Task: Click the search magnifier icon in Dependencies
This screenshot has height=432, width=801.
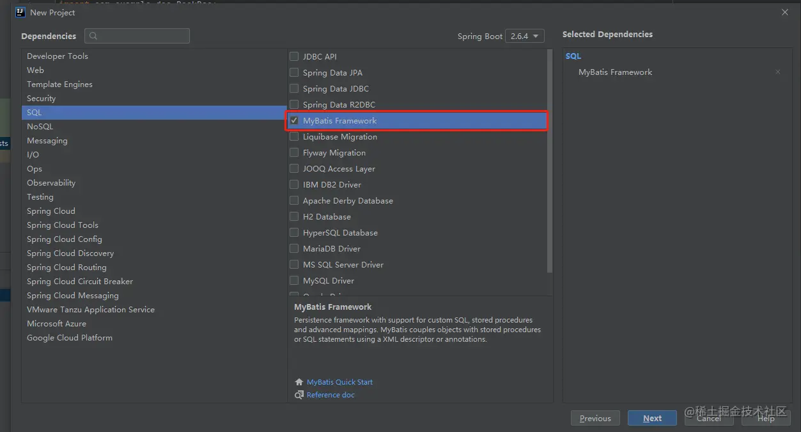Action: pyautogui.click(x=94, y=36)
